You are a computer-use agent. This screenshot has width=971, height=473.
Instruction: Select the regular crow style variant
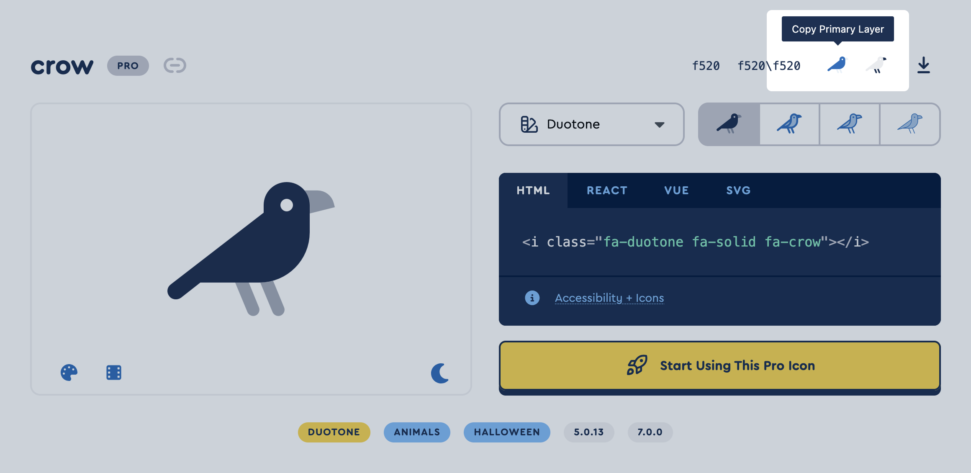point(789,124)
